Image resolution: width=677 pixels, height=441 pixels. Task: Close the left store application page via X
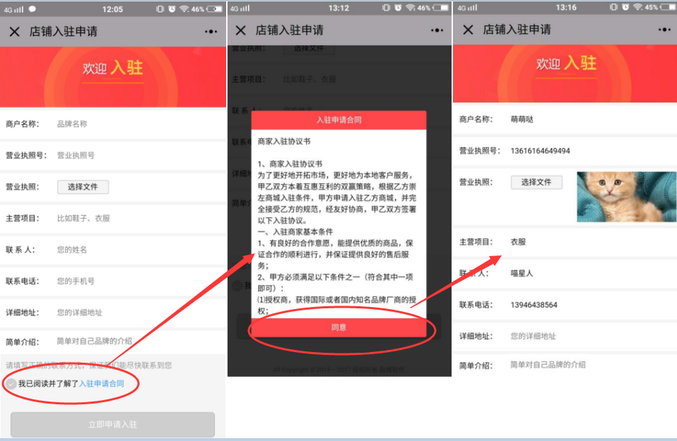(14, 32)
